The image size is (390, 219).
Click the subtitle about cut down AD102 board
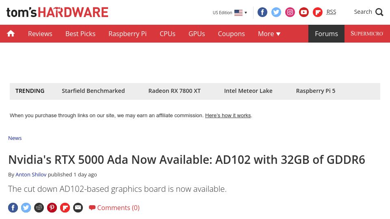coord(117,189)
